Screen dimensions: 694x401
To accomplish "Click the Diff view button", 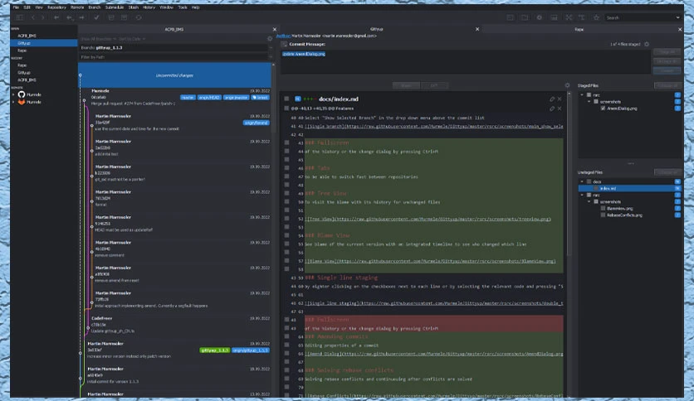I will (434, 85).
